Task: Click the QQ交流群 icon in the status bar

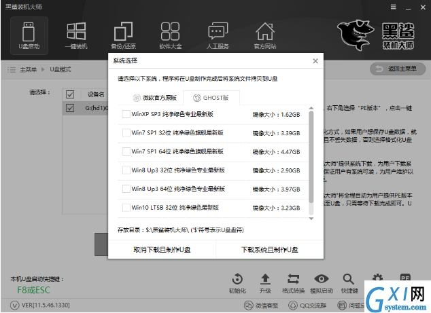Action: [293, 306]
